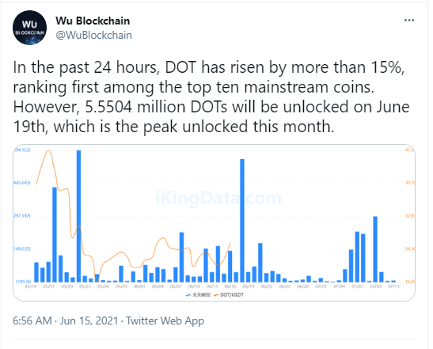
Task: Toggle the blue unlock series legend entry
Action: point(198,295)
